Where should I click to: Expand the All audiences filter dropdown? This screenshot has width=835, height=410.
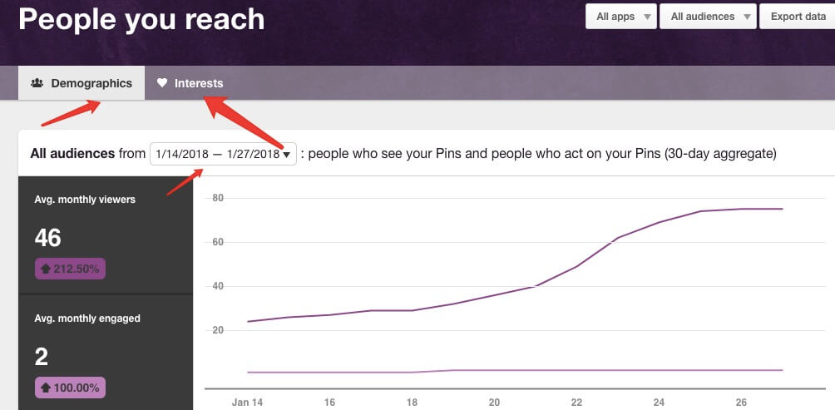point(708,16)
